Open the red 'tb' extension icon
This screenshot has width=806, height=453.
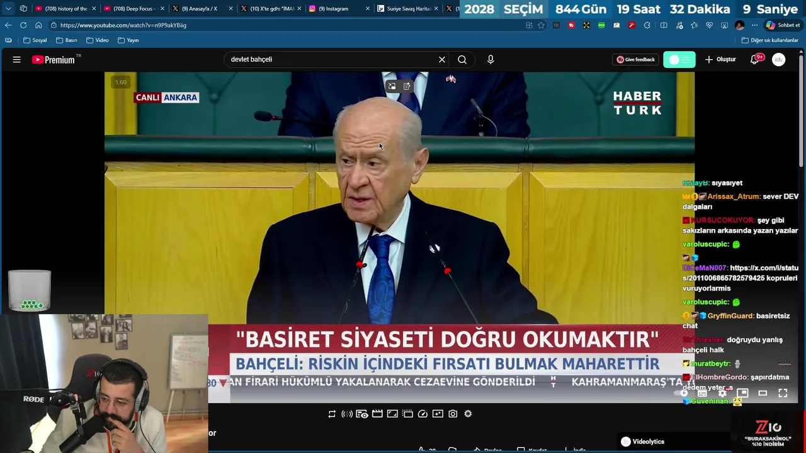pyautogui.click(x=571, y=25)
